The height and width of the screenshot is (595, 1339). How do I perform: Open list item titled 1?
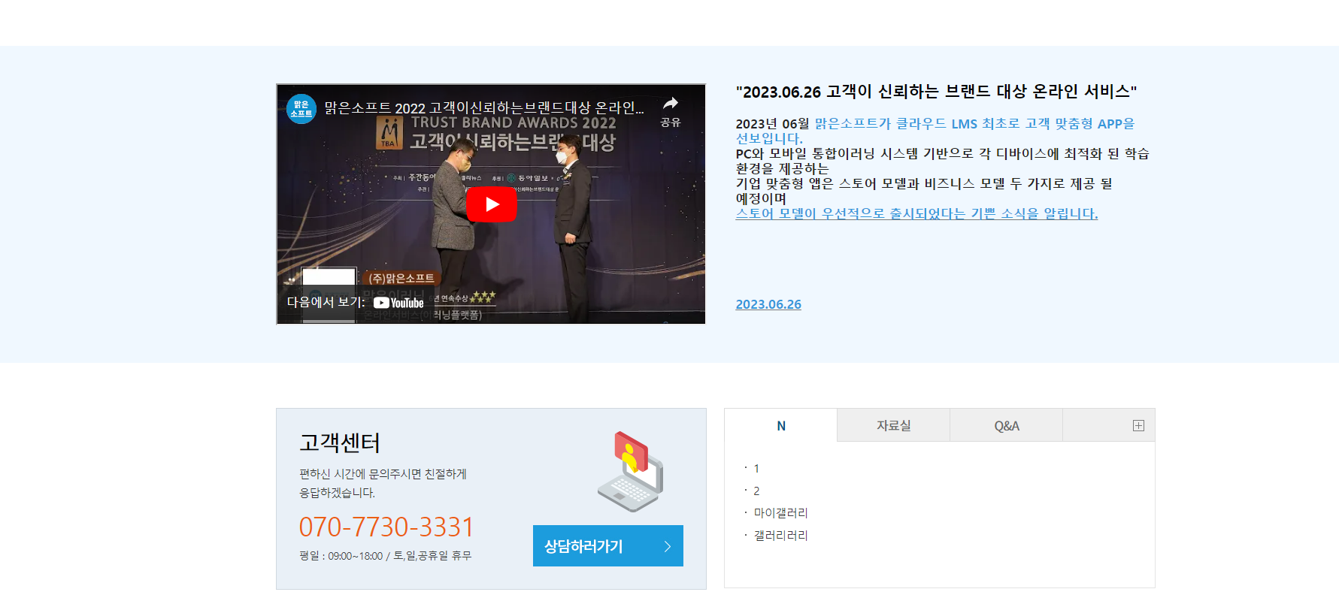(756, 469)
